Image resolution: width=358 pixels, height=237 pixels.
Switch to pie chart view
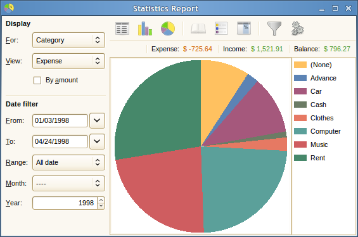pos(168,29)
